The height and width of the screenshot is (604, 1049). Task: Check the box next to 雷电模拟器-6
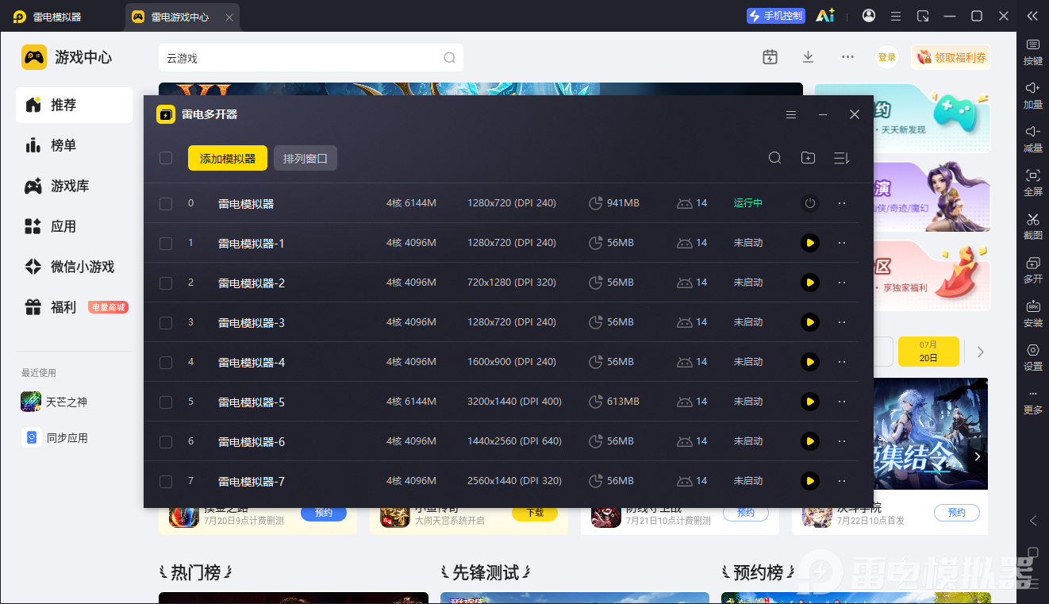pos(166,442)
